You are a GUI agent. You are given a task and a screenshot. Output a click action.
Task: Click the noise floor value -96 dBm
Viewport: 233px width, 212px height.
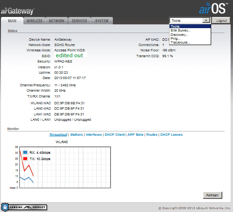pos(169,50)
